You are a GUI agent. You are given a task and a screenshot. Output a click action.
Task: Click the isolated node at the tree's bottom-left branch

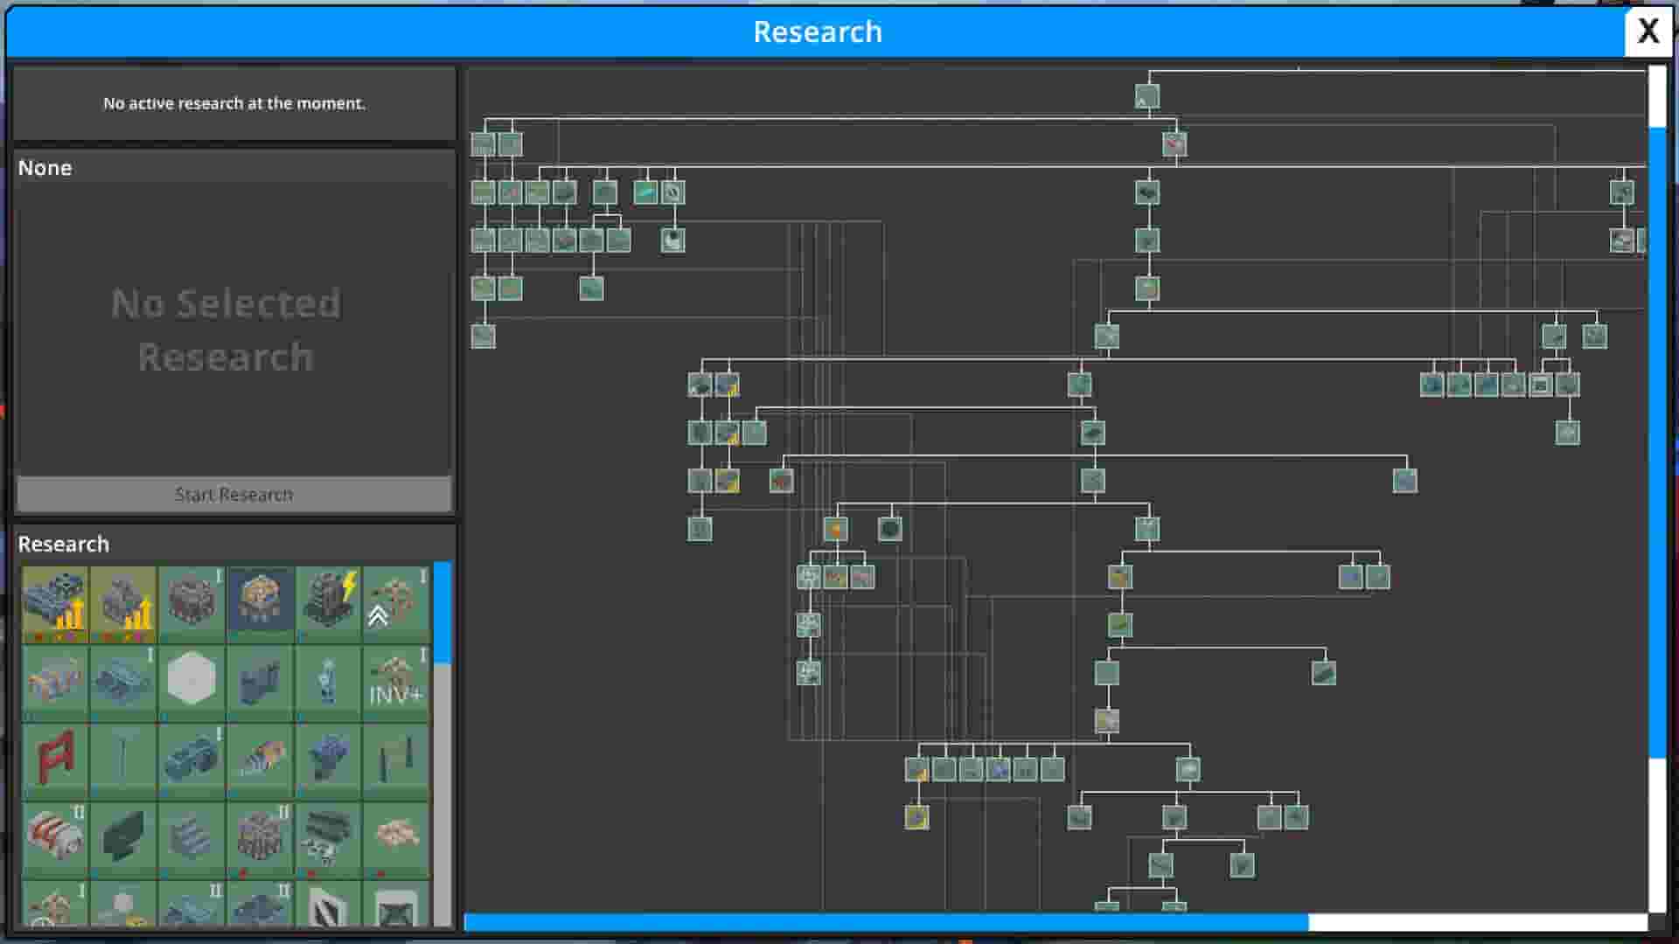[482, 337]
